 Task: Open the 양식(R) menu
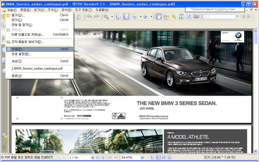click(67, 10)
